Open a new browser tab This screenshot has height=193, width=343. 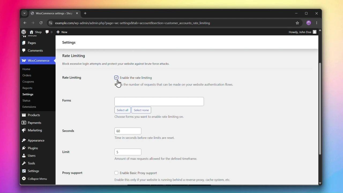85,13
